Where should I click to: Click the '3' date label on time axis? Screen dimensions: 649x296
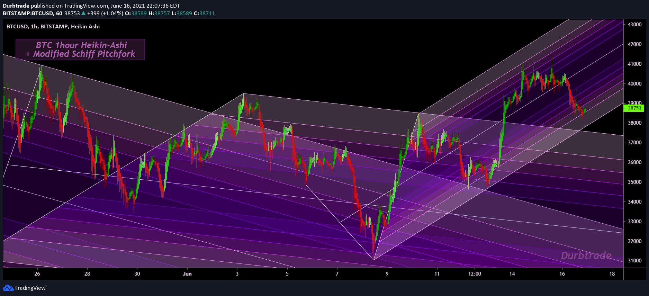(x=237, y=274)
